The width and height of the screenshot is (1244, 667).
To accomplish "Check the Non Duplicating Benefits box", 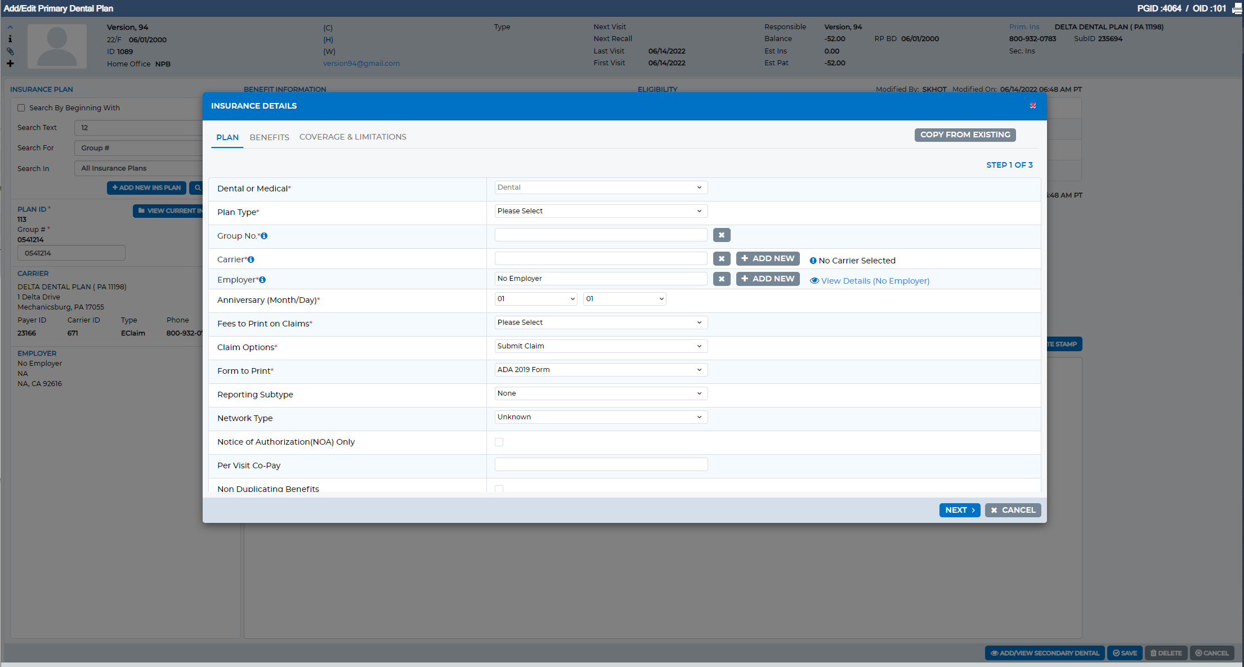I will pyautogui.click(x=499, y=489).
